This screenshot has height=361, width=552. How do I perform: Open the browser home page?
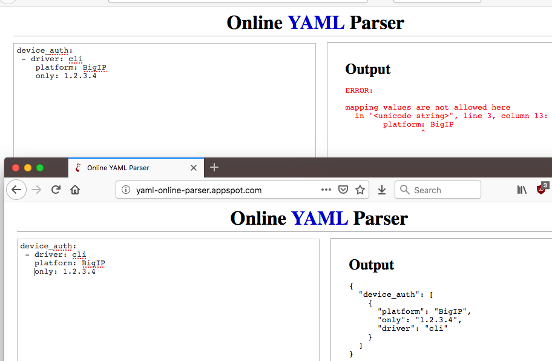coord(74,189)
